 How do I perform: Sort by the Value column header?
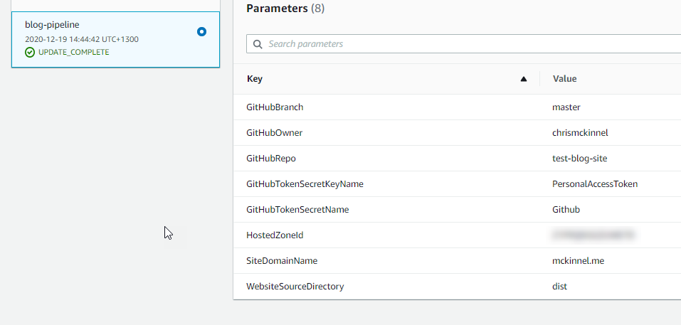click(x=564, y=79)
